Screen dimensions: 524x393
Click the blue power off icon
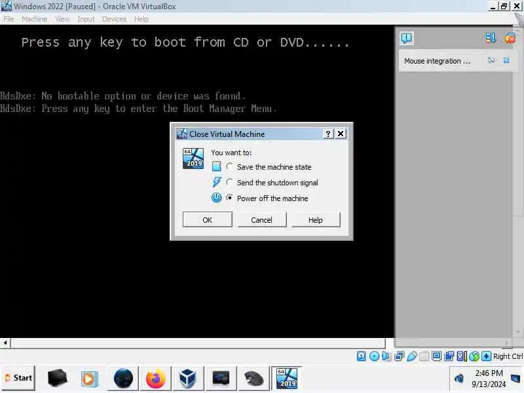coord(217,198)
